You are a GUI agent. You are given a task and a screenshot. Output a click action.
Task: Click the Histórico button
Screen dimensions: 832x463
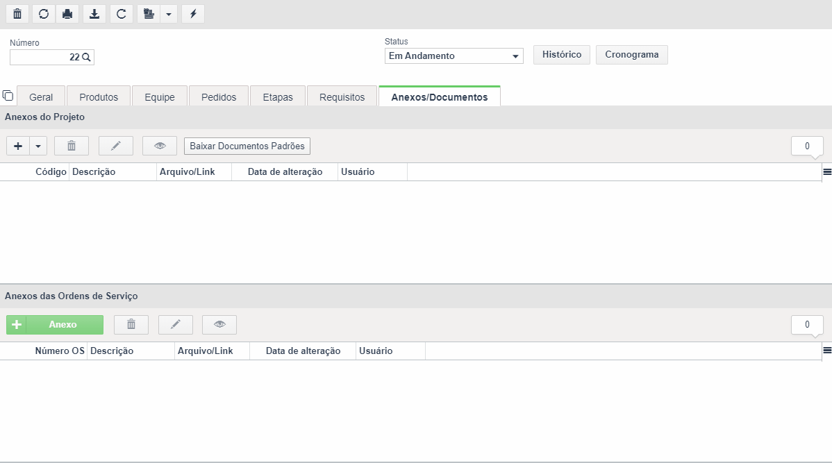click(561, 55)
